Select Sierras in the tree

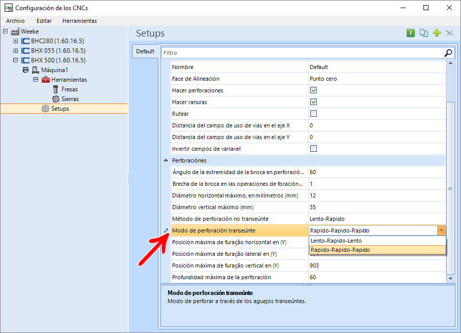(x=70, y=99)
